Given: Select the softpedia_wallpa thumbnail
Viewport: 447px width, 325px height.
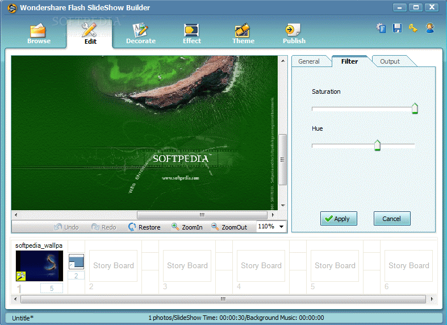Looking at the screenshot, I should [39, 266].
